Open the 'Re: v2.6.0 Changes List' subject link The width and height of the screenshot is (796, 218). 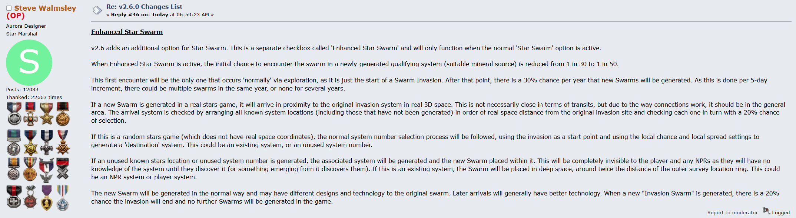144,7
